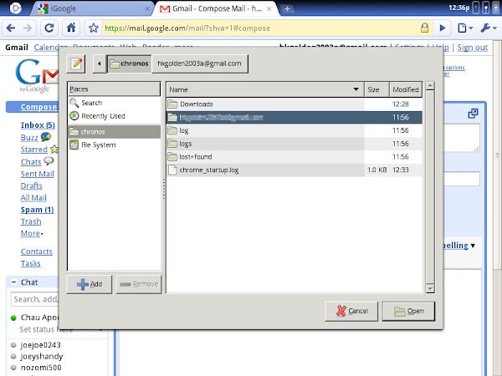Select File System in Places panel
502x376 pixels.
pos(114,145)
